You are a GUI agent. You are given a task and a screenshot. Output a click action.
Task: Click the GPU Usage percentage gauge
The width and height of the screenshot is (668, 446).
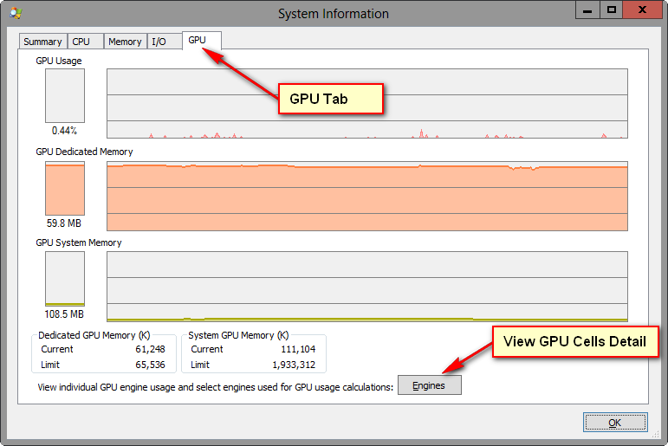(65, 96)
